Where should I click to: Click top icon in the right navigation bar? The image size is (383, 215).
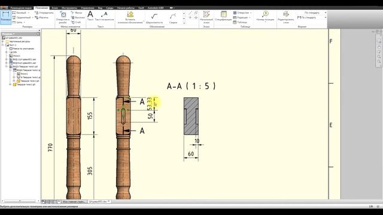point(379,41)
